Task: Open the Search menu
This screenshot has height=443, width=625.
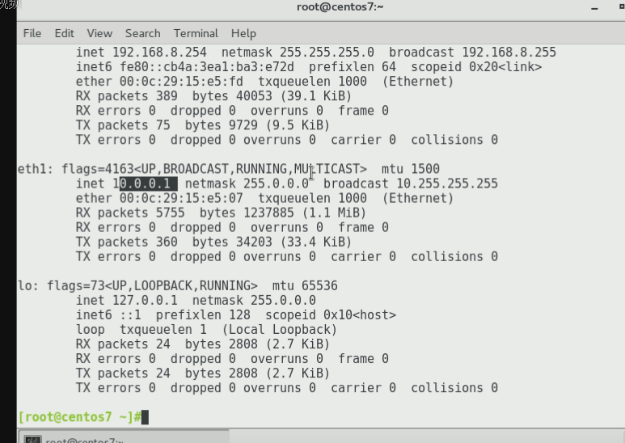Action: click(x=142, y=33)
